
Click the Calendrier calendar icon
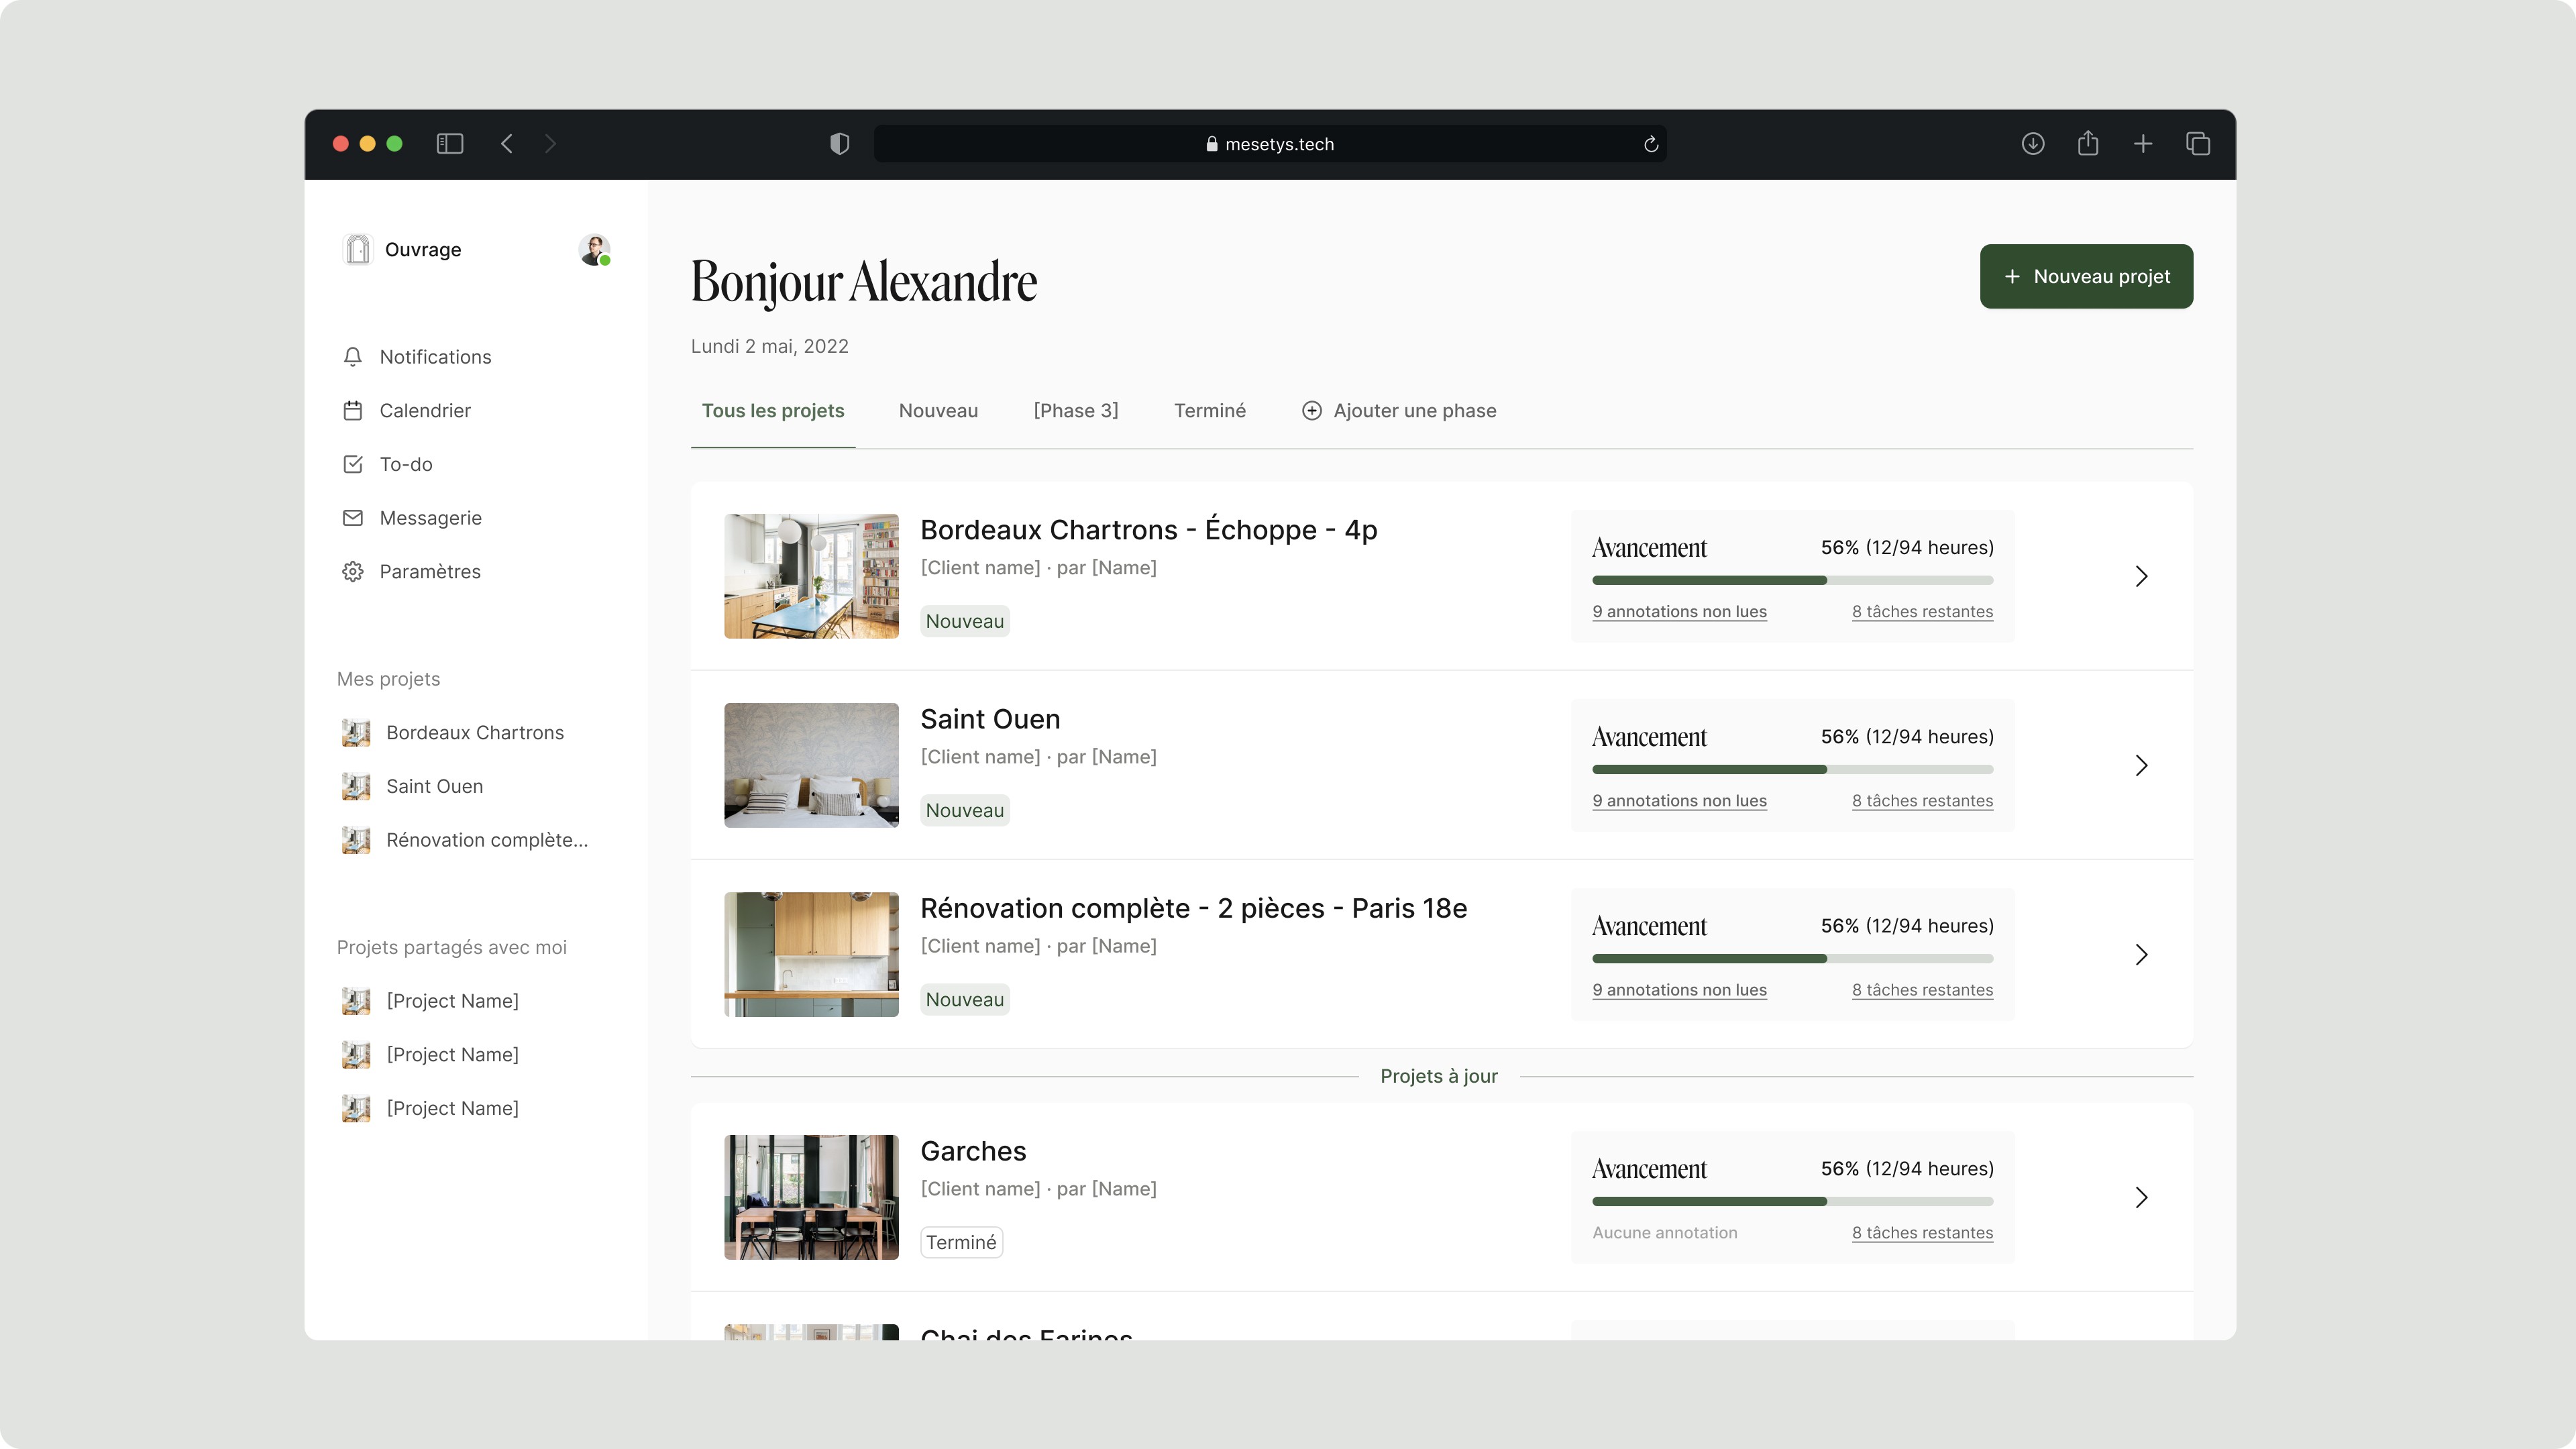click(353, 411)
